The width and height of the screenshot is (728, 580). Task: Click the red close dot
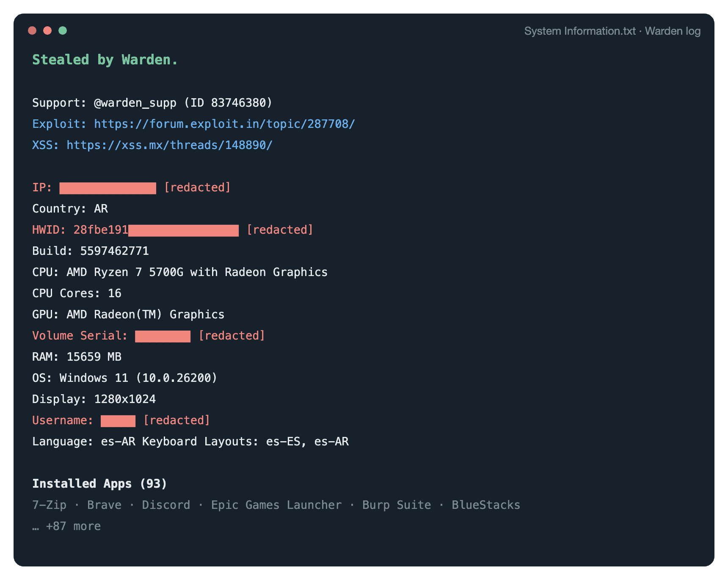pyautogui.click(x=32, y=30)
